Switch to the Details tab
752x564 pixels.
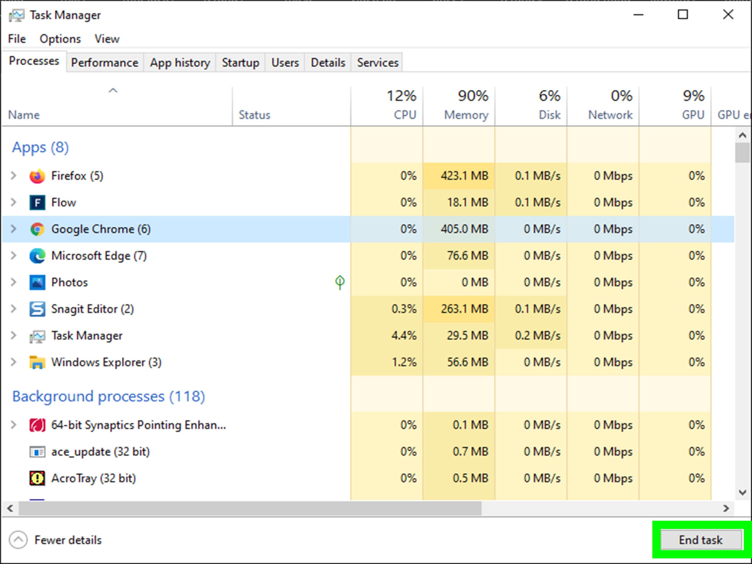pyautogui.click(x=328, y=63)
